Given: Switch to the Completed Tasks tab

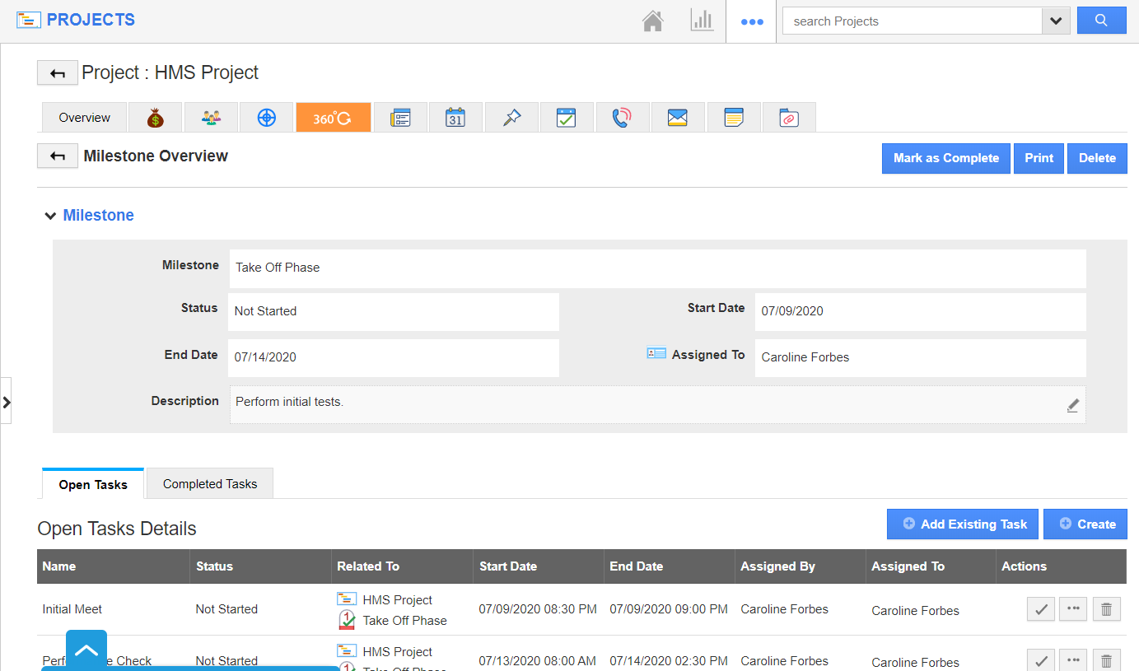Looking at the screenshot, I should coord(209,484).
